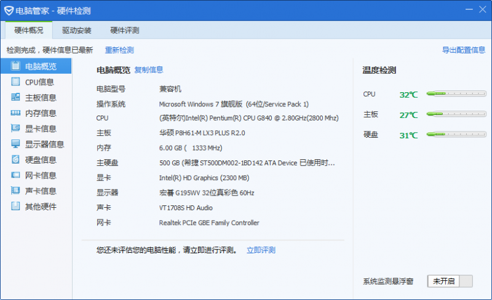Open the 显卡信息 graphics card icon
Viewport: 492px width, 300px height.
click(x=15, y=128)
